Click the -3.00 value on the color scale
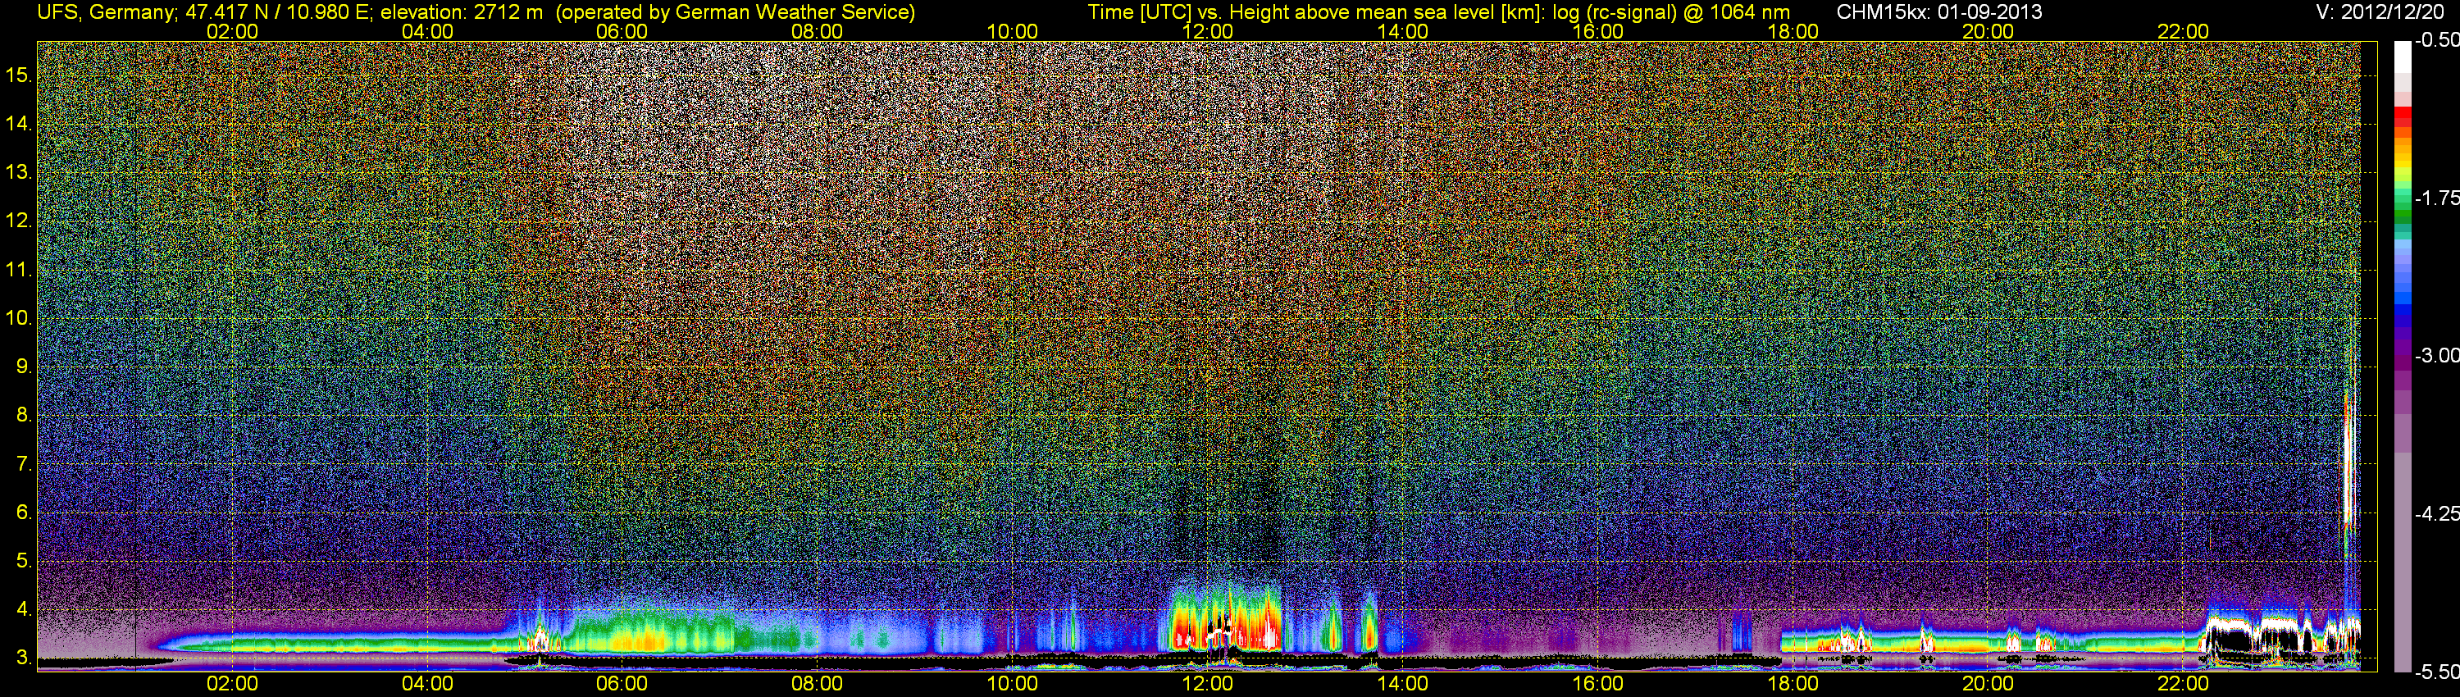This screenshot has height=697, width=2460. [2436, 355]
